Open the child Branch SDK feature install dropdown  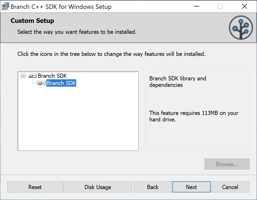coord(41,83)
